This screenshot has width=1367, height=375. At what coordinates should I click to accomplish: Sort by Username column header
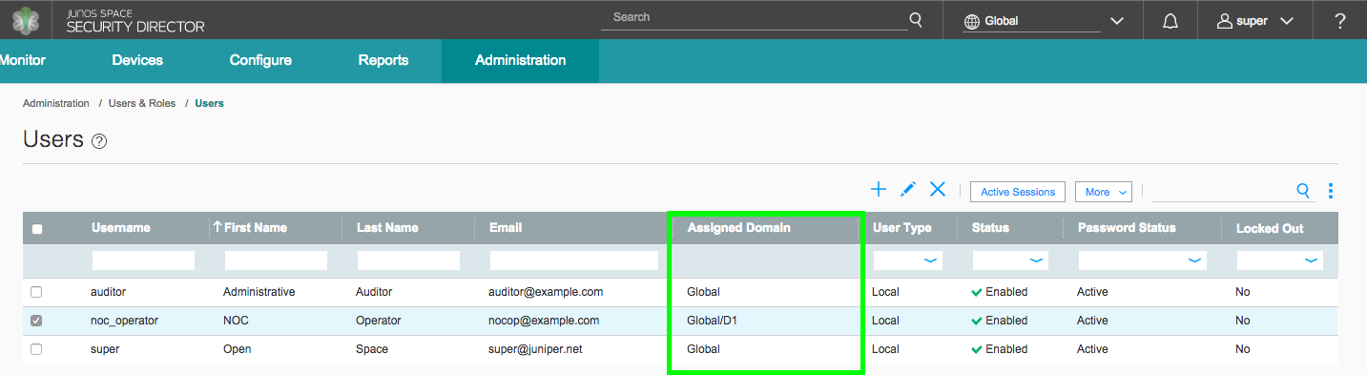[x=121, y=228]
